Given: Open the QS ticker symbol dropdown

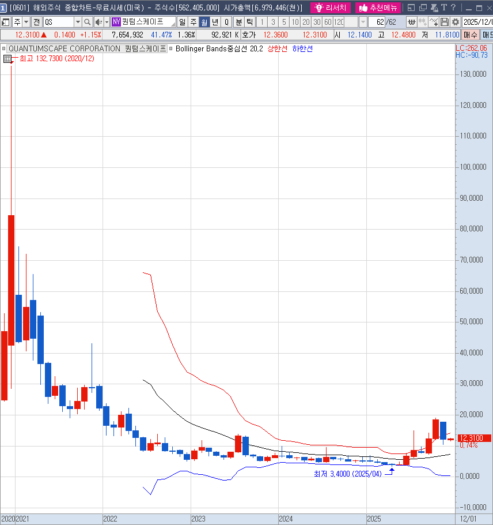Looking at the screenshot, I should pos(78,22).
